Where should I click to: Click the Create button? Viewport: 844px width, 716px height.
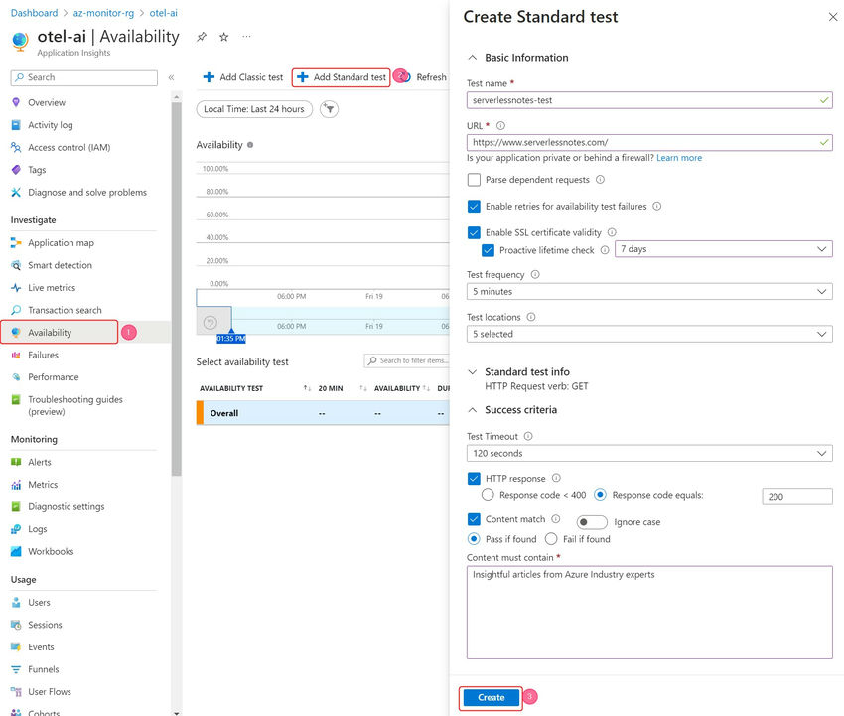[491, 698]
